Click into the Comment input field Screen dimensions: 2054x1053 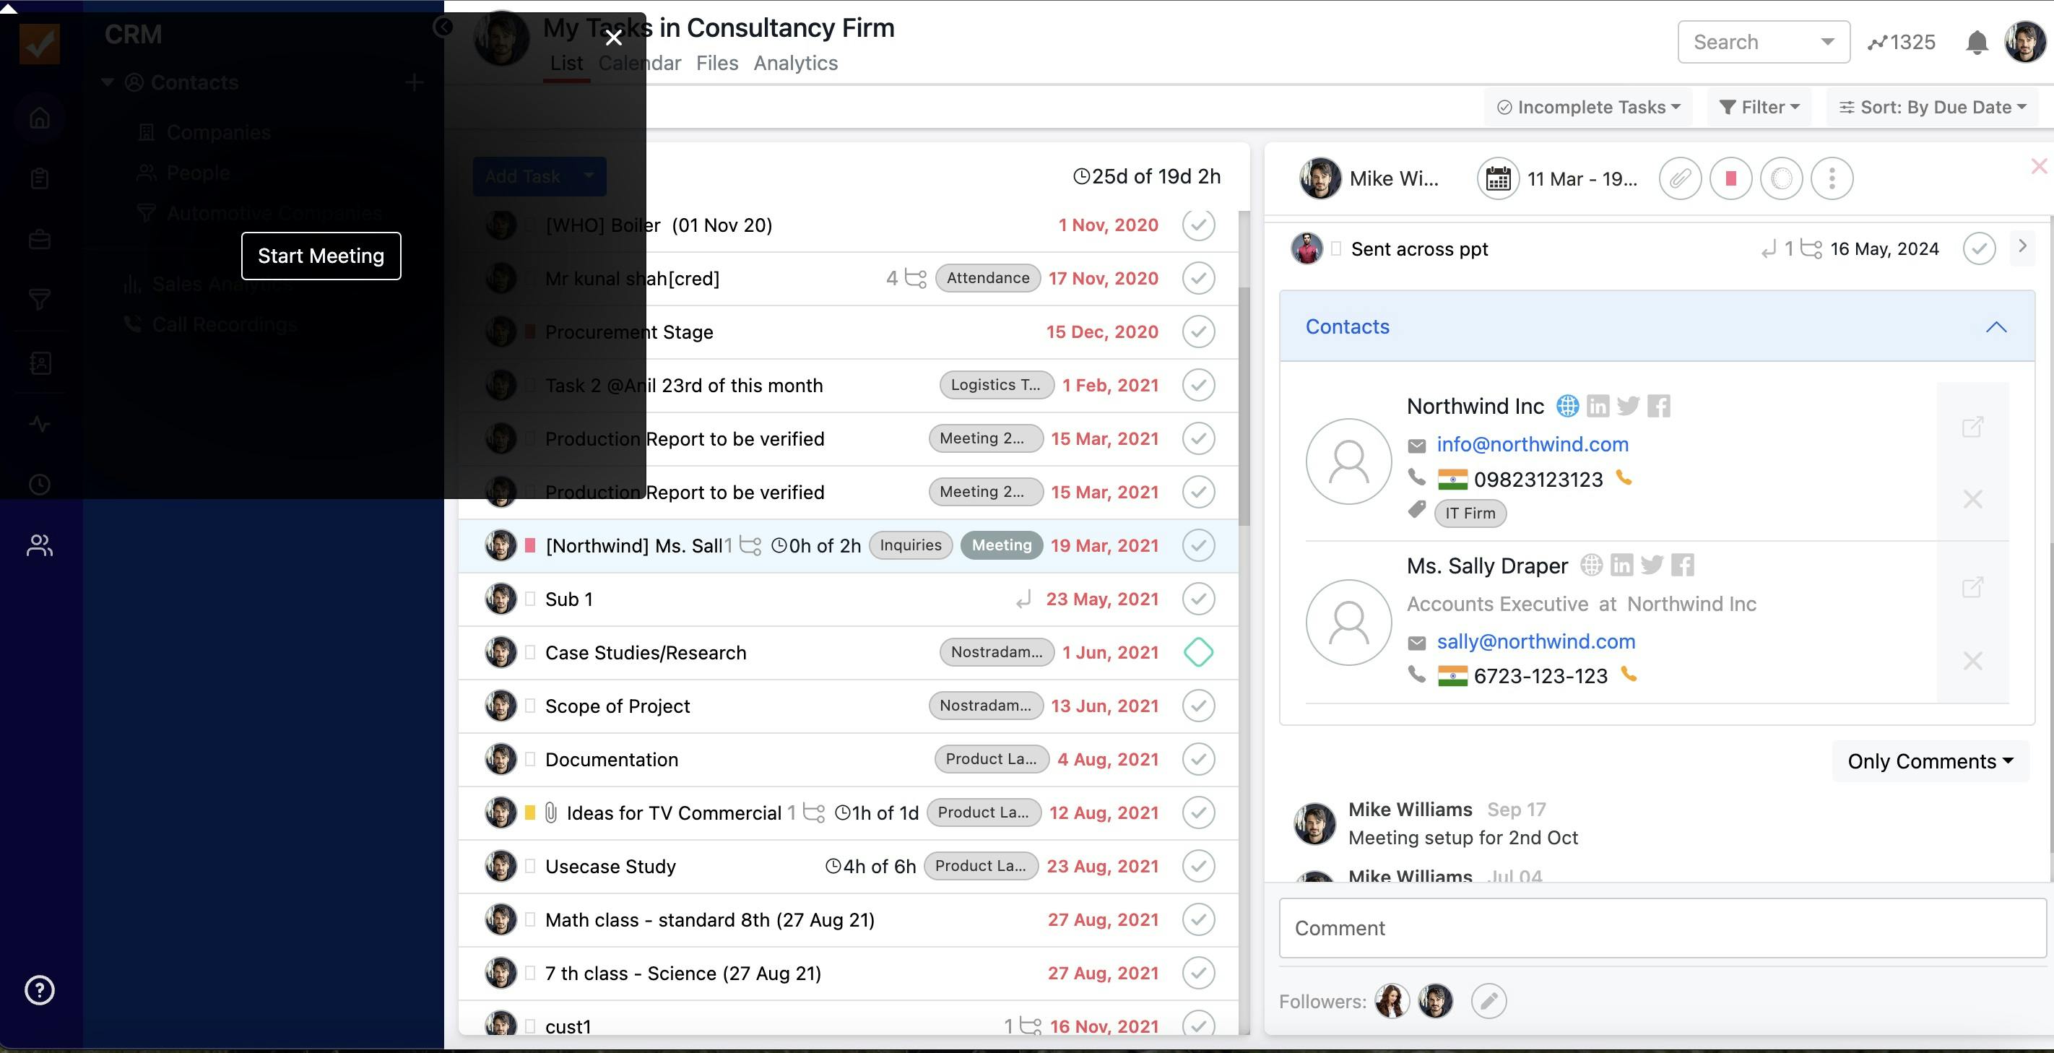pos(1662,928)
